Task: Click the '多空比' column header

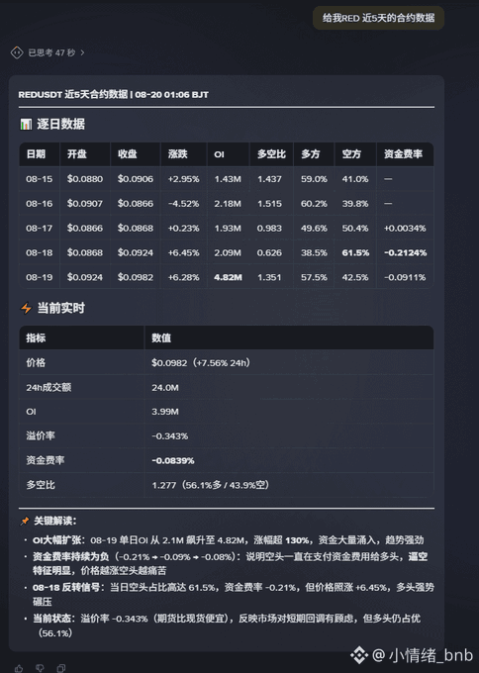Action: [271, 154]
